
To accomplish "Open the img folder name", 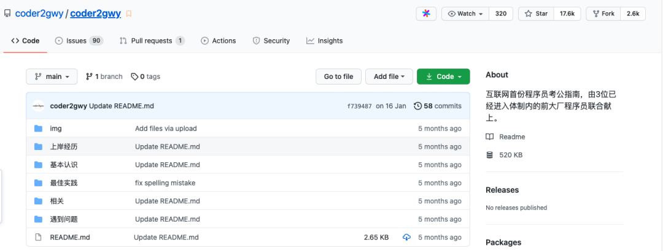I will click(x=56, y=128).
